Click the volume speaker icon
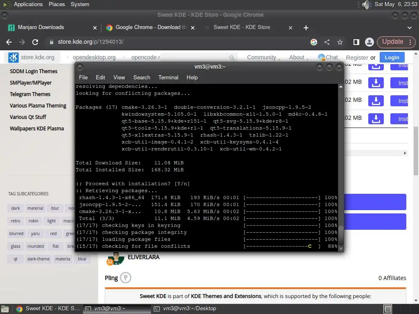The width and height of the screenshot is (419, 314). click(367, 4)
